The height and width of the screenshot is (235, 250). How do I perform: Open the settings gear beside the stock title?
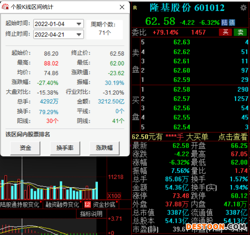coord(243,8)
